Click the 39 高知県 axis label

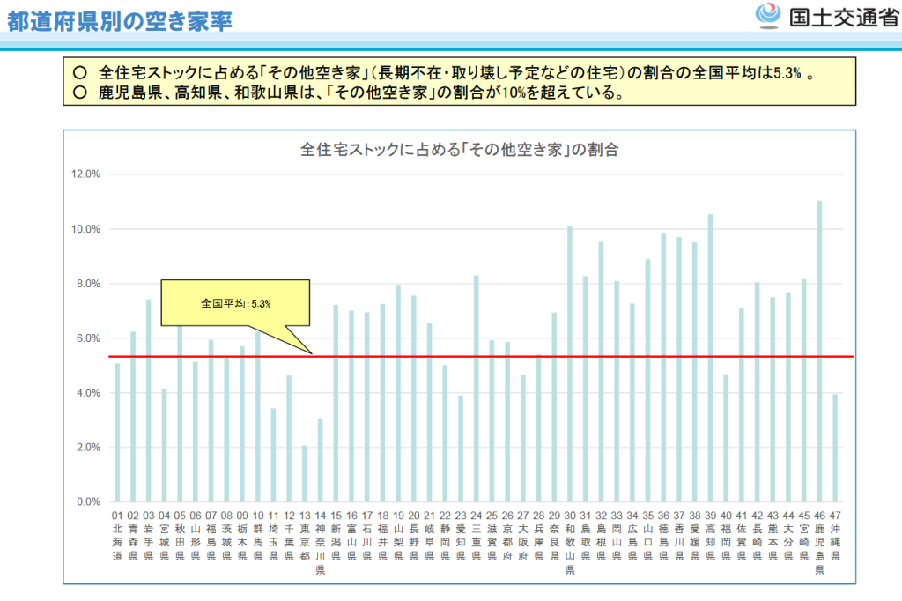tap(711, 536)
